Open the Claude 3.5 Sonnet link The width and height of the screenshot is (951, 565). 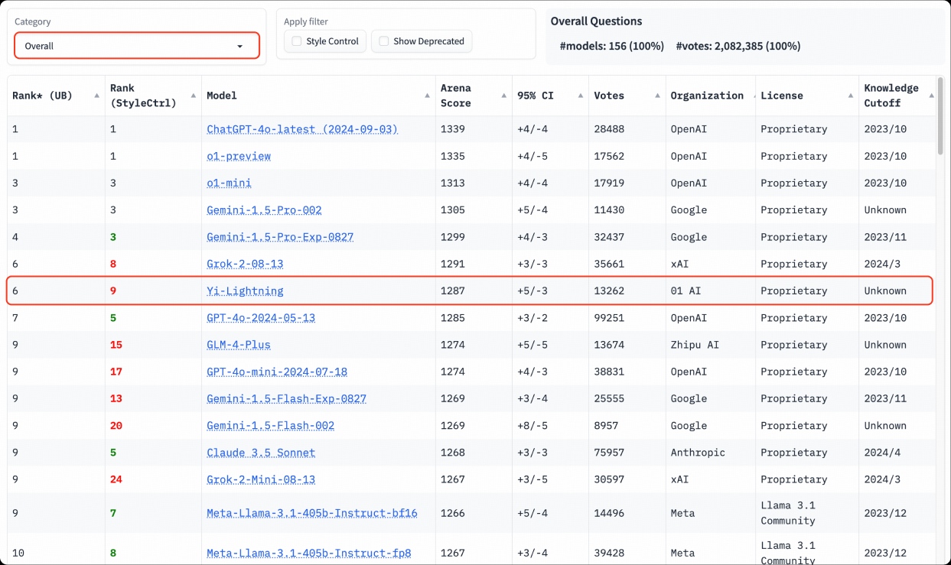click(261, 453)
